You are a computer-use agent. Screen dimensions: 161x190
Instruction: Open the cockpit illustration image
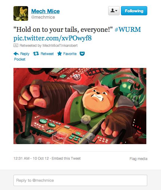tap(80, 106)
